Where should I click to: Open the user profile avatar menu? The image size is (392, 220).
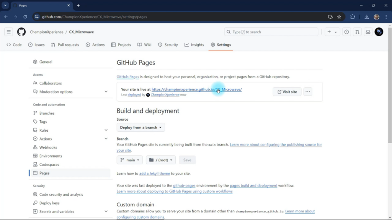(379, 32)
